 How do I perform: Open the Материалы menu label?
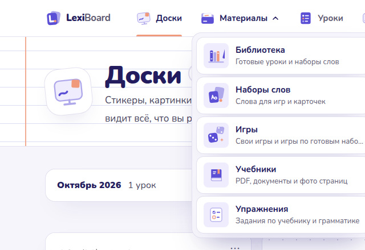(x=244, y=18)
